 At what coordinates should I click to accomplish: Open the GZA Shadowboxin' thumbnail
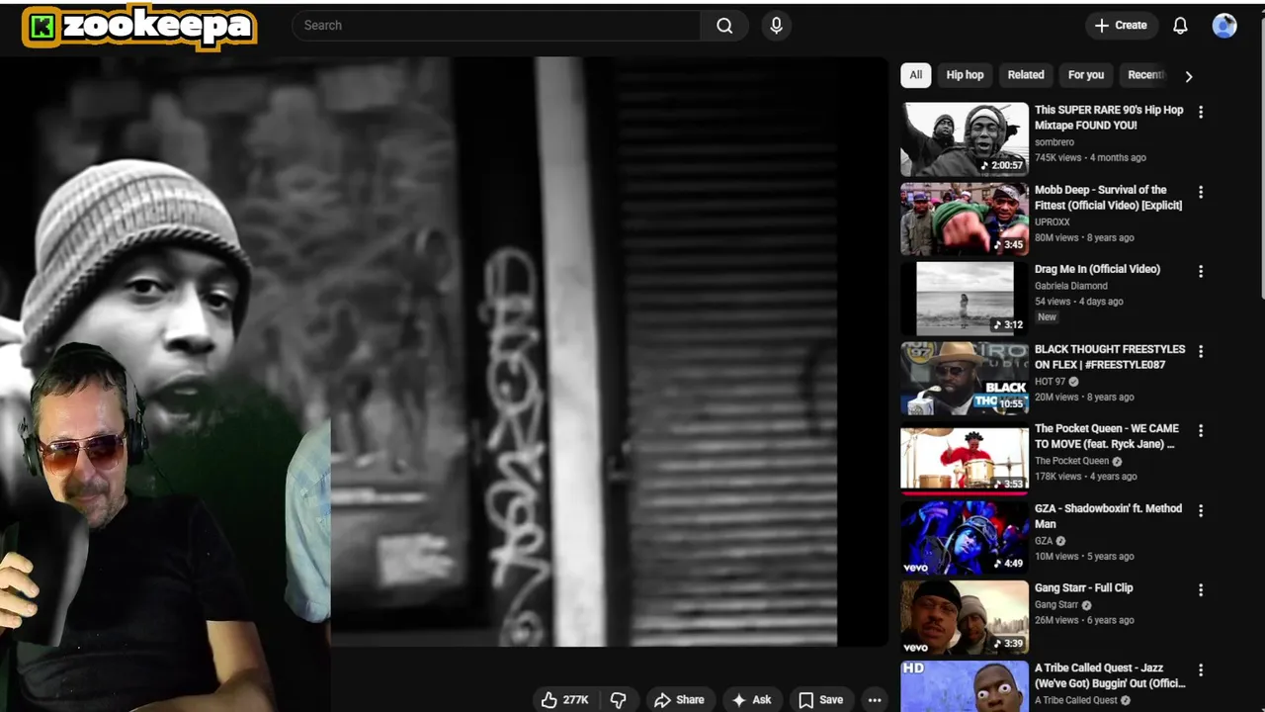coord(965,538)
